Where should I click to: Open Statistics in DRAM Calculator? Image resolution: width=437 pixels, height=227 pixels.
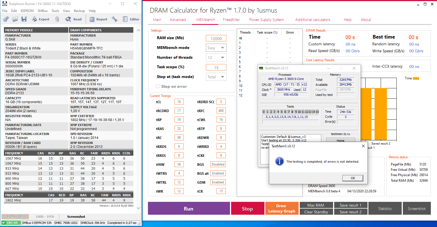385,209
